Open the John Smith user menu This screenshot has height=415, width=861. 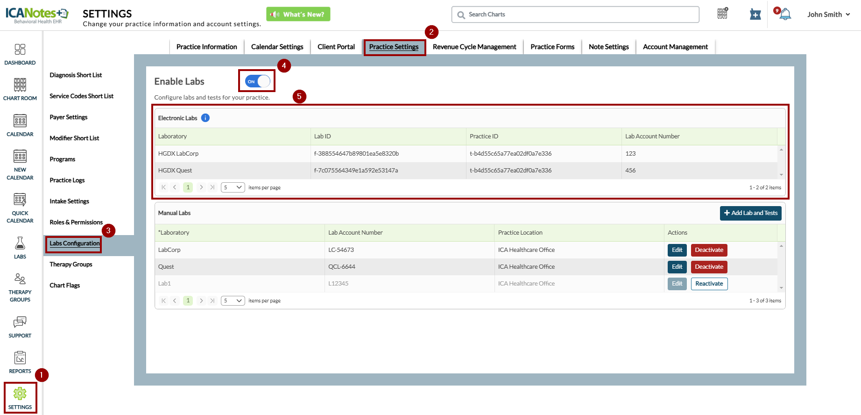[828, 14]
